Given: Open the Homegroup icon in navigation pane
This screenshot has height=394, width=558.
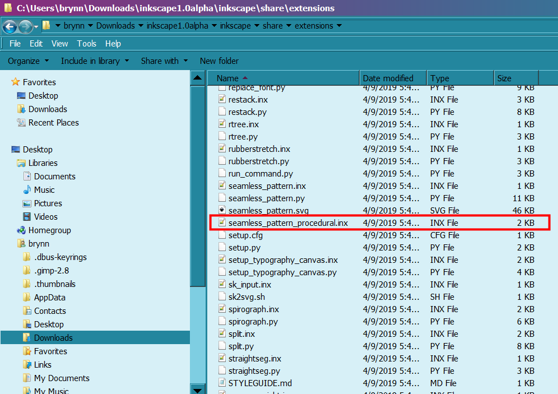Looking at the screenshot, I should coord(21,230).
